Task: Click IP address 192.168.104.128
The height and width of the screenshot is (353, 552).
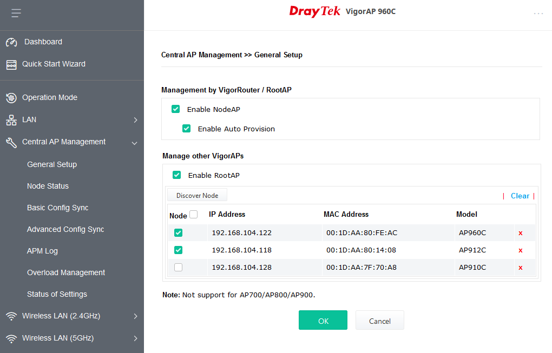Action: tap(242, 267)
